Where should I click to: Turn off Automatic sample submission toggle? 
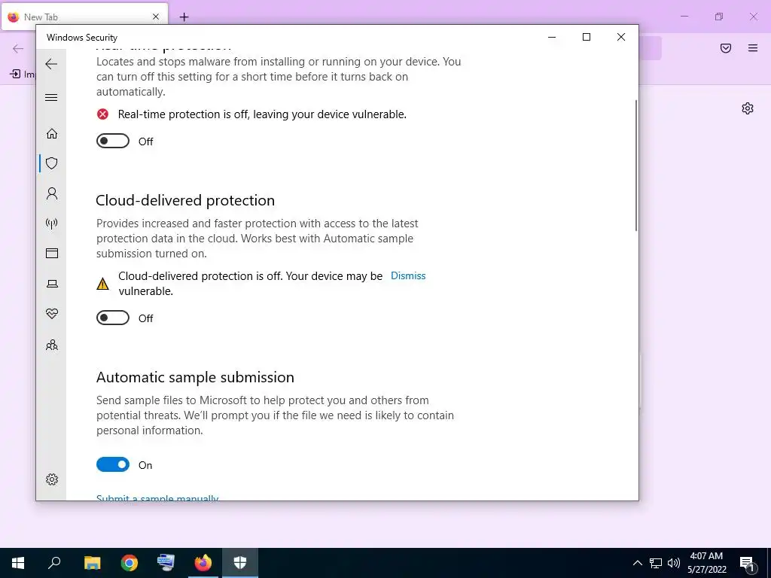point(113,464)
